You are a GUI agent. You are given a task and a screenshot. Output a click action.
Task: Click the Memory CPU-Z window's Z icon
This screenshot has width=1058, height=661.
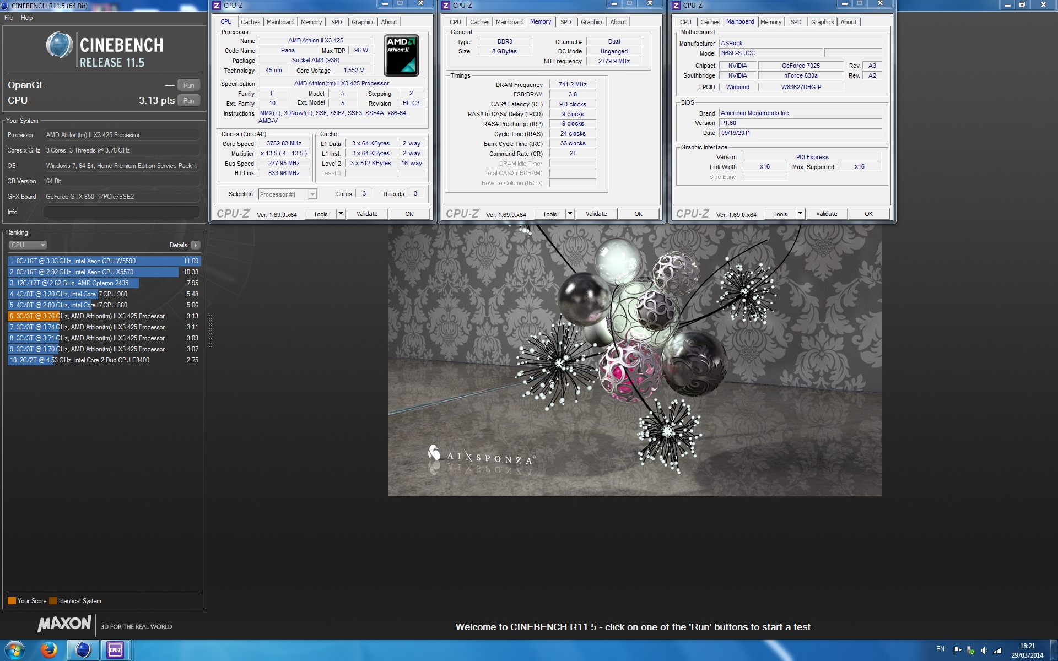446,6
